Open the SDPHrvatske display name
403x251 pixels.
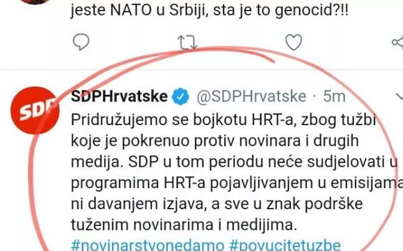coord(119,97)
